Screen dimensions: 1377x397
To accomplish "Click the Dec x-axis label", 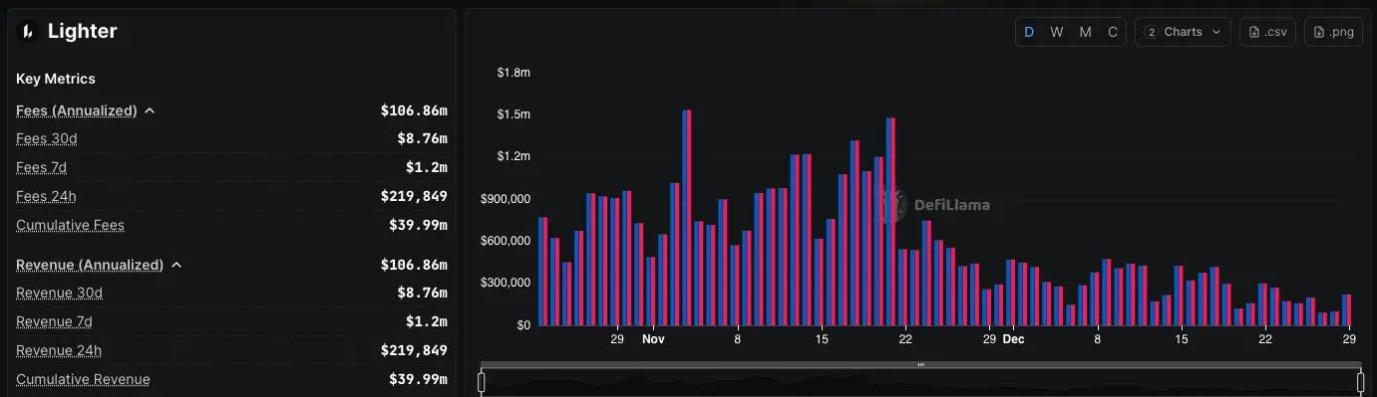I will pyautogui.click(x=1013, y=339).
